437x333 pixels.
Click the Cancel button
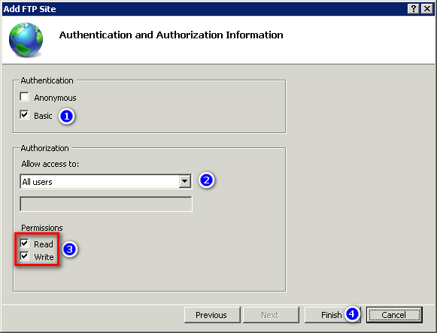tap(394, 315)
